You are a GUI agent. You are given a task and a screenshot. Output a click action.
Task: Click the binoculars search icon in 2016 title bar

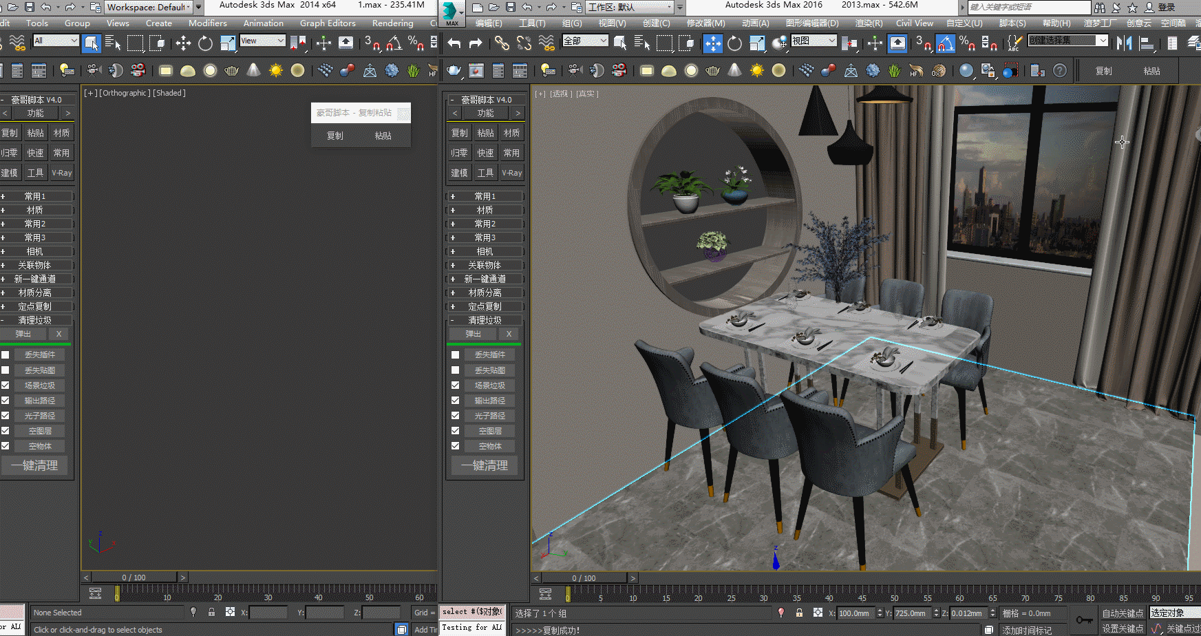coord(1100,8)
